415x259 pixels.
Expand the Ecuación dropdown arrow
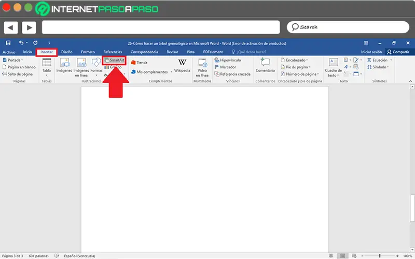coord(391,60)
